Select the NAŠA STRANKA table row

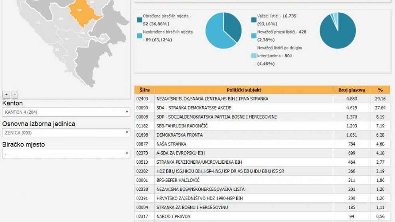(x=244, y=144)
